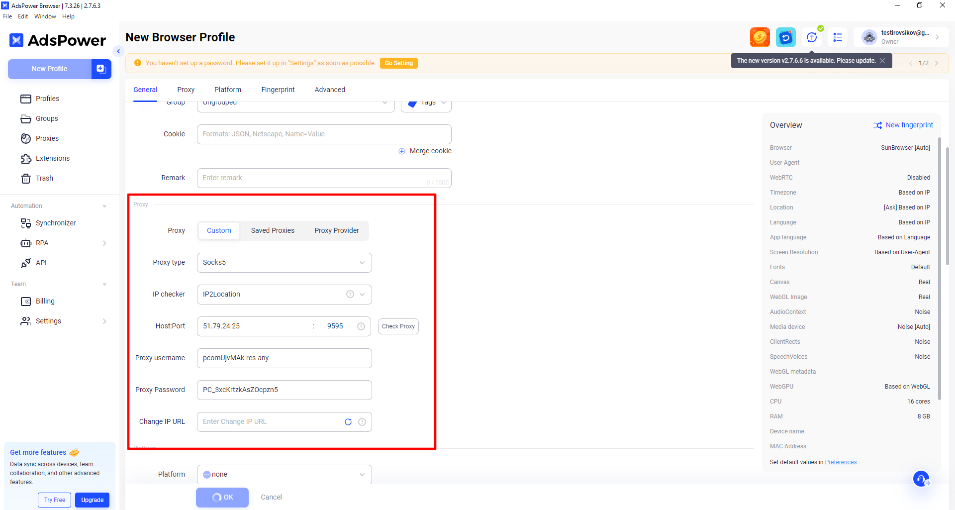Screen dimensions: 955x510
Task: Select the Custom proxy option
Action: [219, 230]
